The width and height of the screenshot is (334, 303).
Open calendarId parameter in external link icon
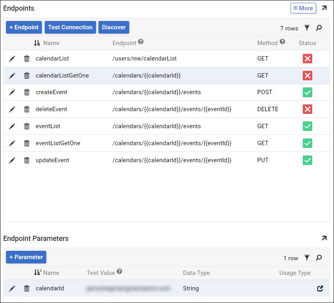tap(320, 289)
